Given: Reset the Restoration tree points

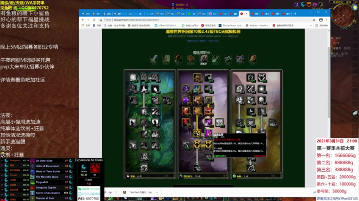Looking at the screenshot, I should click(273, 176).
